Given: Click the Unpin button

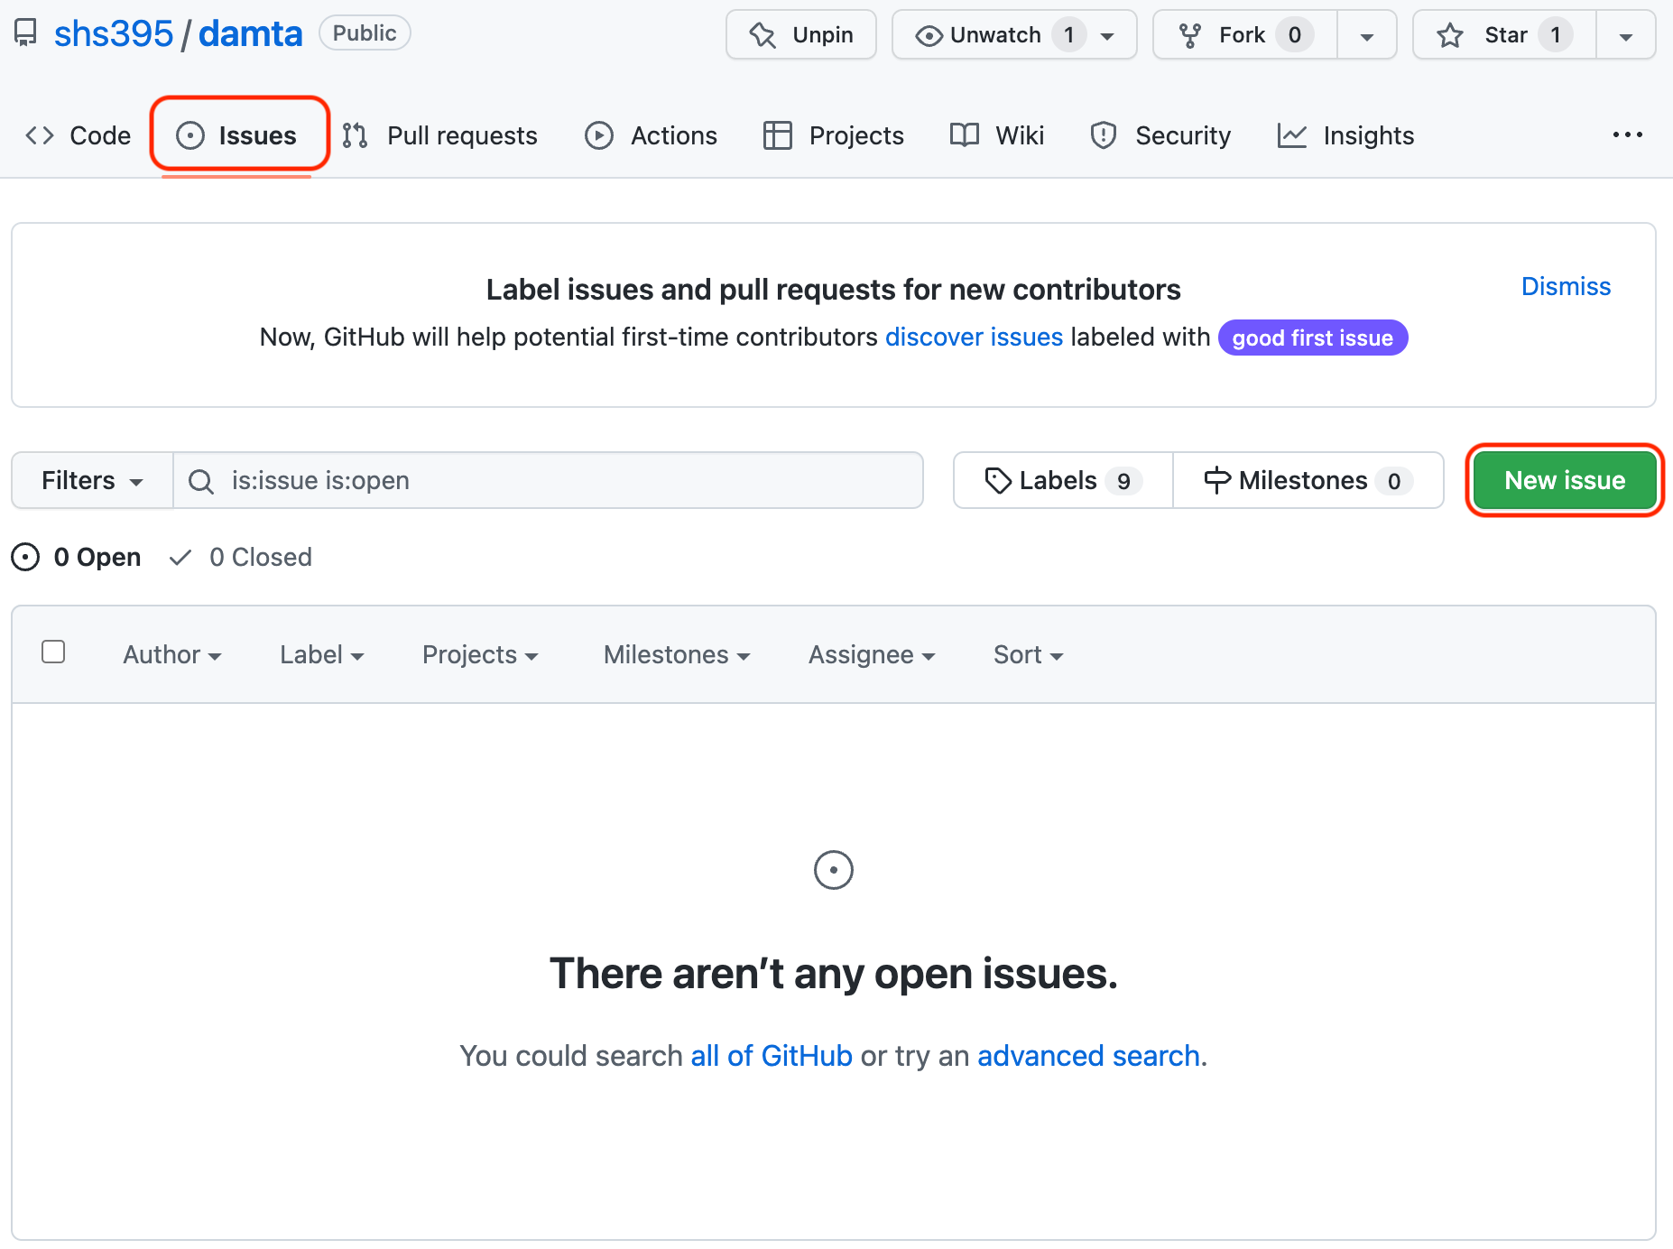Looking at the screenshot, I should 801,35.
